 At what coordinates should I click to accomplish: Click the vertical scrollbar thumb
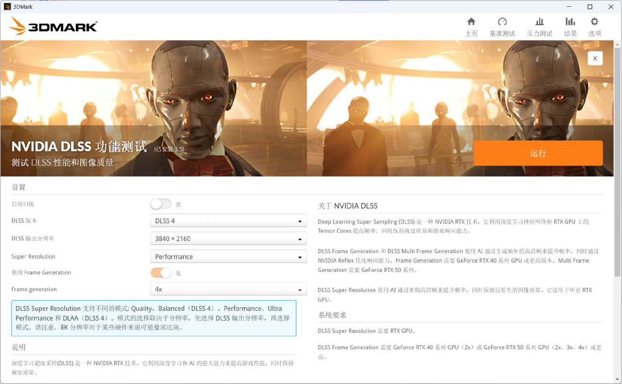coord(617,163)
